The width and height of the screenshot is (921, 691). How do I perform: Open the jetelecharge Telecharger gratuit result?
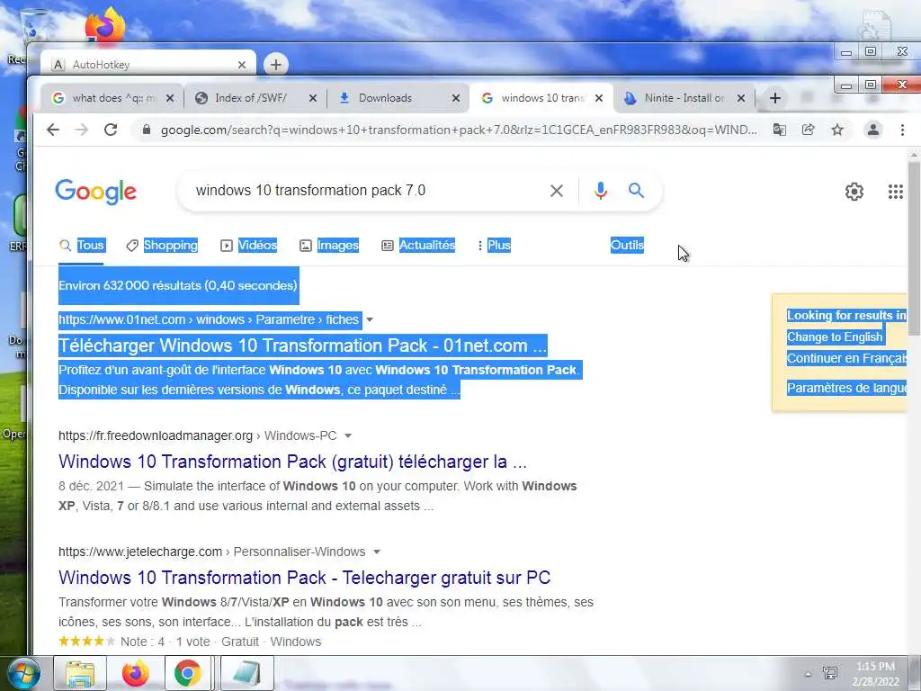click(x=304, y=578)
